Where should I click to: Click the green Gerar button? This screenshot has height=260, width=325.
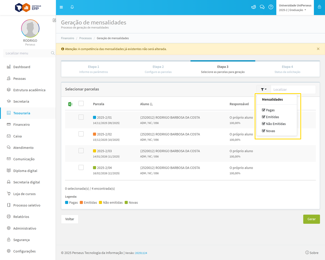tap(311, 219)
